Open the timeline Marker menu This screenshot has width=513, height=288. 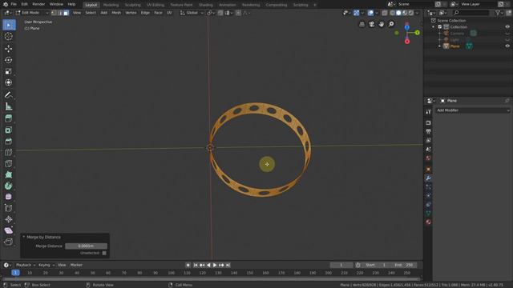tap(76, 265)
